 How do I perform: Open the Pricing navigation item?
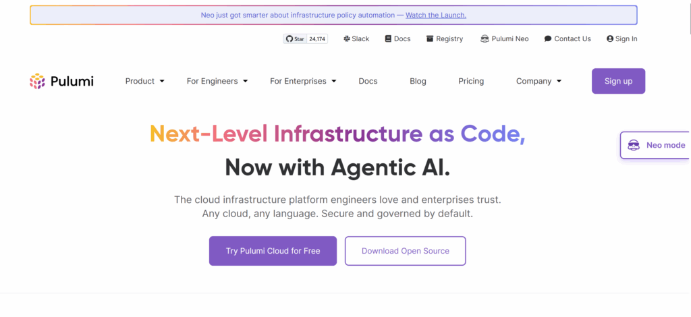(x=471, y=81)
